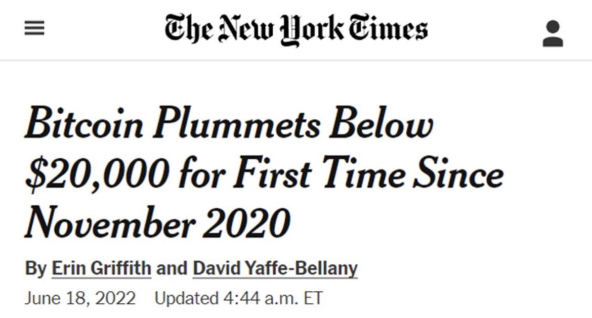Click the word "Times" in the masthead logo
The height and width of the screenshot is (318, 592).
tap(388, 27)
